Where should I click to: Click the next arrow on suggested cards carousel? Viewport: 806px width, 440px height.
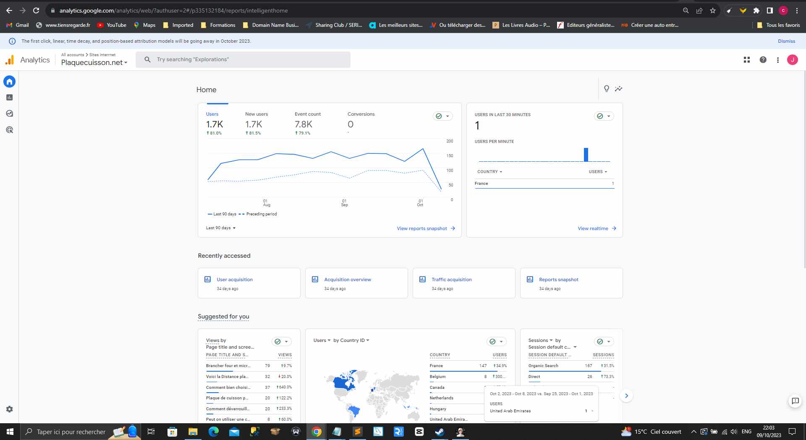click(x=626, y=396)
